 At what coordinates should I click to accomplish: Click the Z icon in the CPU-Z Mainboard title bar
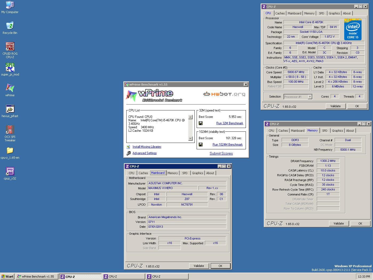pyautogui.click(x=127, y=166)
